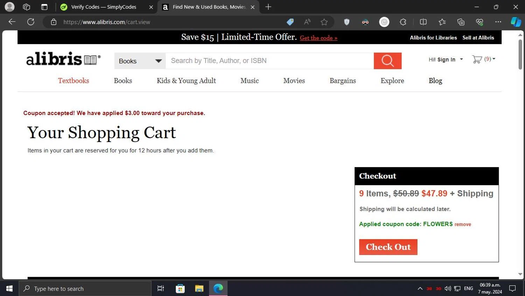Open the Settings and more ellipsis menu
The height and width of the screenshot is (296, 525).
(x=498, y=22)
